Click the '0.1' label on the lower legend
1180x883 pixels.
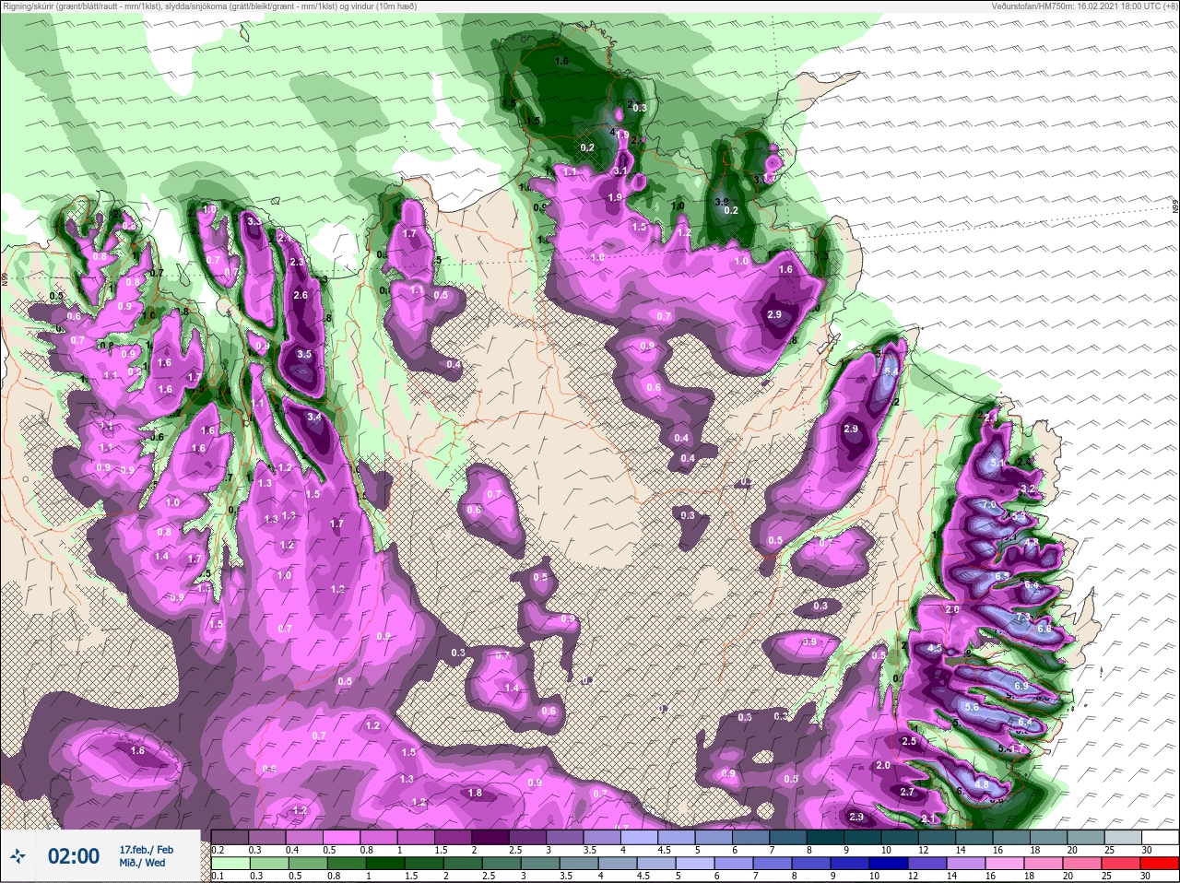(218, 877)
